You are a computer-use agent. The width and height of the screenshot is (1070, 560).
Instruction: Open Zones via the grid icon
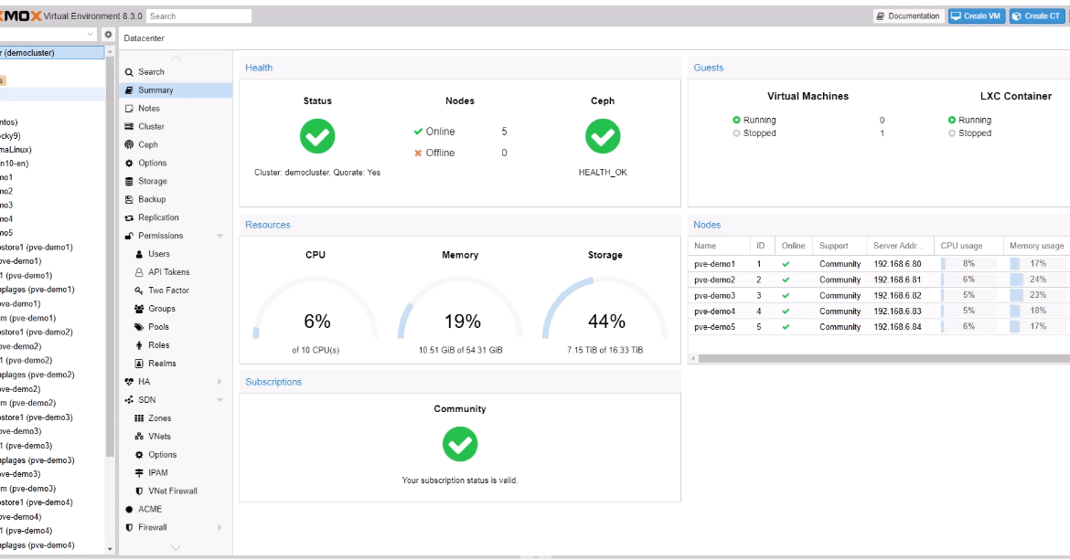pyautogui.click(x=139, y=418)
